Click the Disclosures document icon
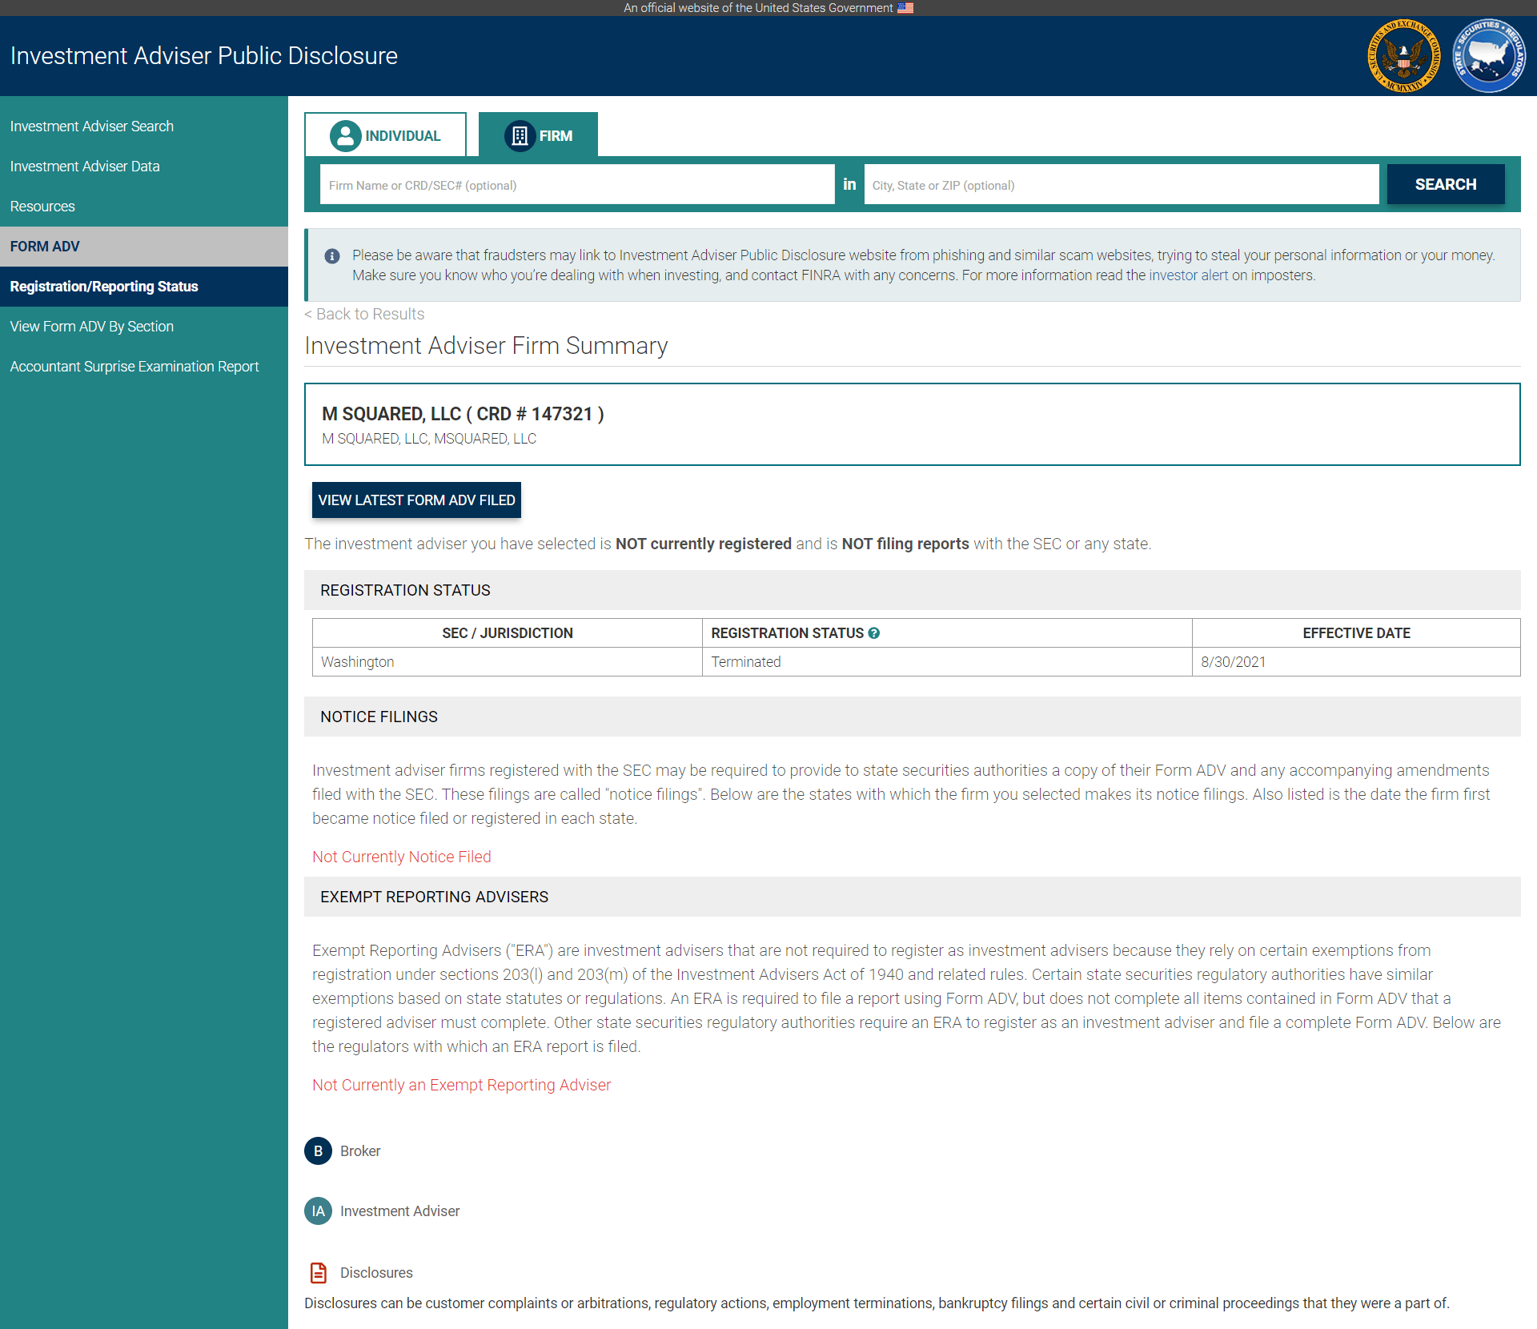The image size is (1537, 1329). pos(319,1273)
